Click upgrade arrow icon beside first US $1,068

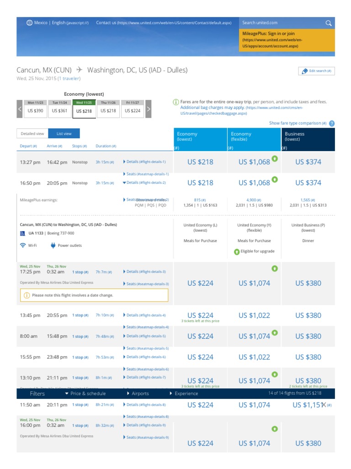click(275, 158)
